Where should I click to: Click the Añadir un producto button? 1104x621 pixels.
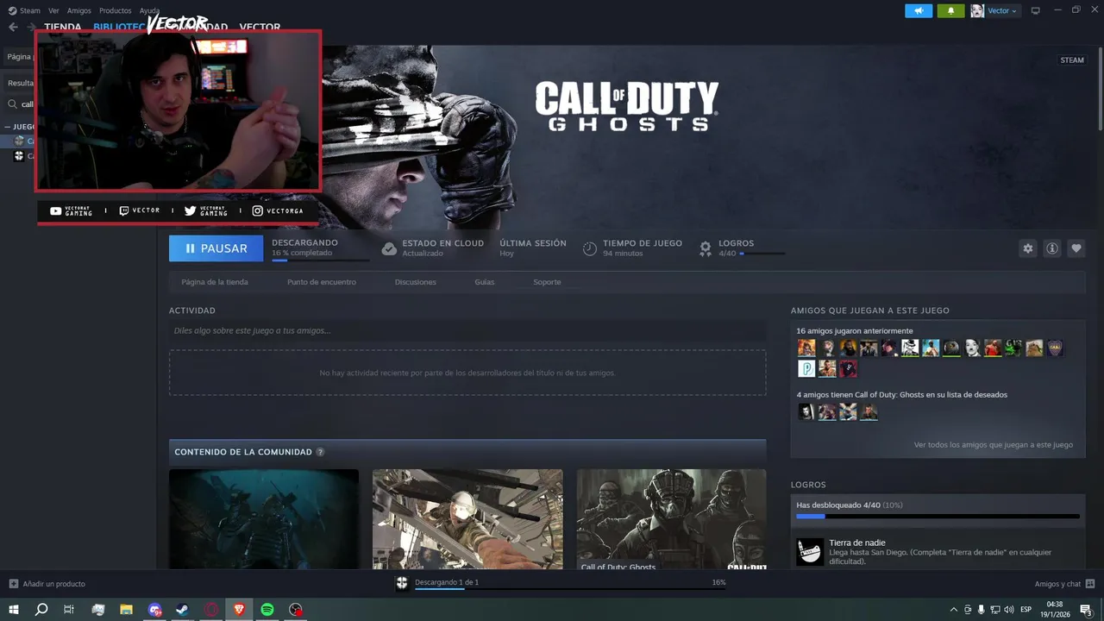(x=47, y=584)
